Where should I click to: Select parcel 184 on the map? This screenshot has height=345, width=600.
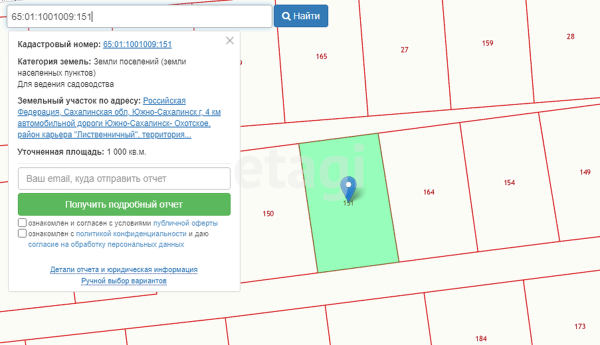pos(481,339)
